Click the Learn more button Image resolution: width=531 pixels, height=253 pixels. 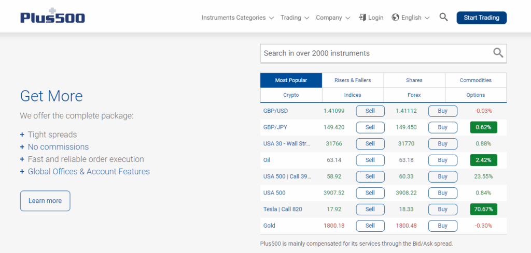[45, 201]
